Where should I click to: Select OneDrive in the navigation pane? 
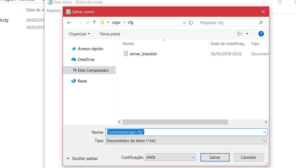coord(86,59)
